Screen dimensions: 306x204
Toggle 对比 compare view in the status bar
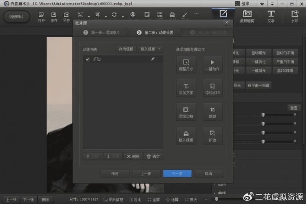point(135,200)
